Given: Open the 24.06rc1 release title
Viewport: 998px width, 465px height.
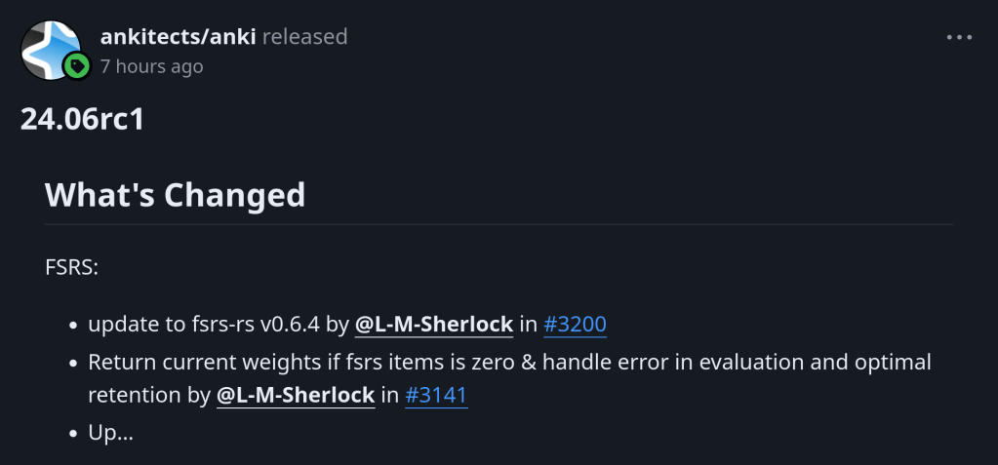Looking at the screenshot, I should click(82, 120).
